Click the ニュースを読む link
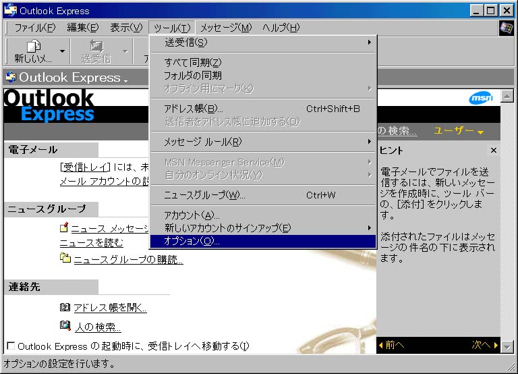 pos(92,243)
